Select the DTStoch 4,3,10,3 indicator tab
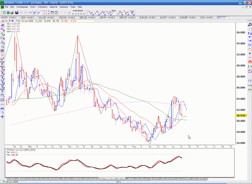The width and height of the screenshot is (252, 184). 112,179
